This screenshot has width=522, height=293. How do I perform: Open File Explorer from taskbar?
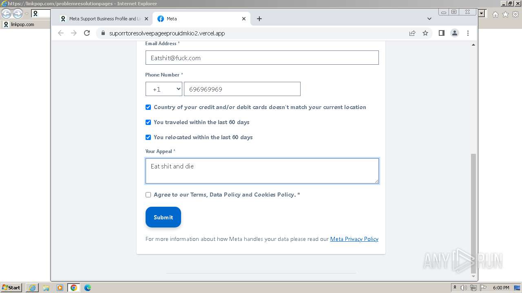click(x=46, y=288)
